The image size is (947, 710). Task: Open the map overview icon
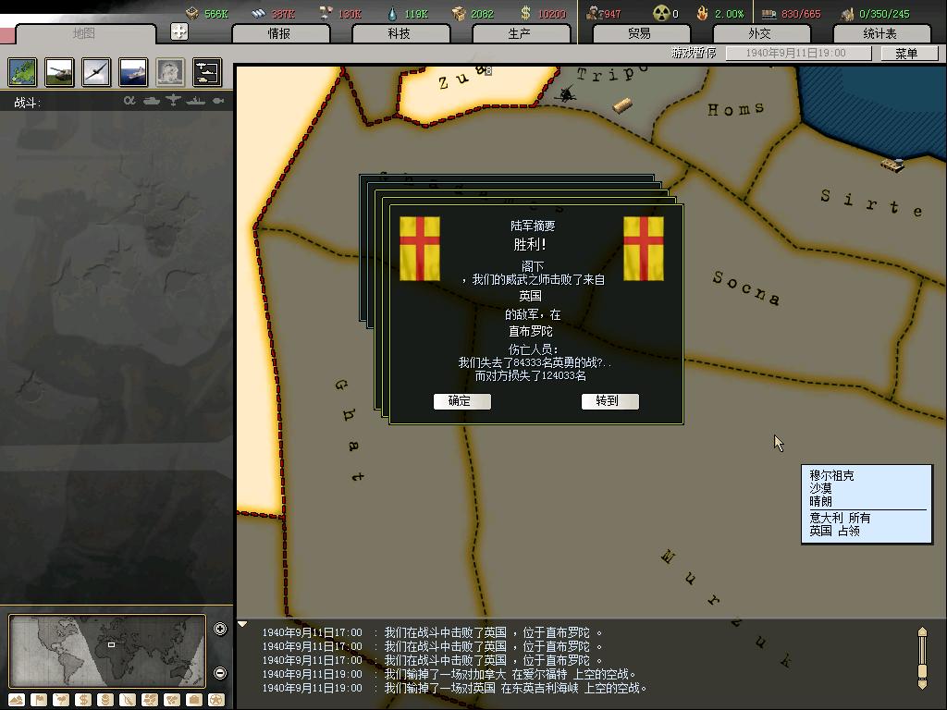point(23,72)
